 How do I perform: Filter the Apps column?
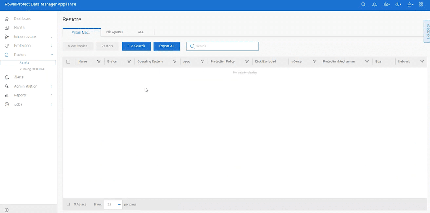coord(203,62)
